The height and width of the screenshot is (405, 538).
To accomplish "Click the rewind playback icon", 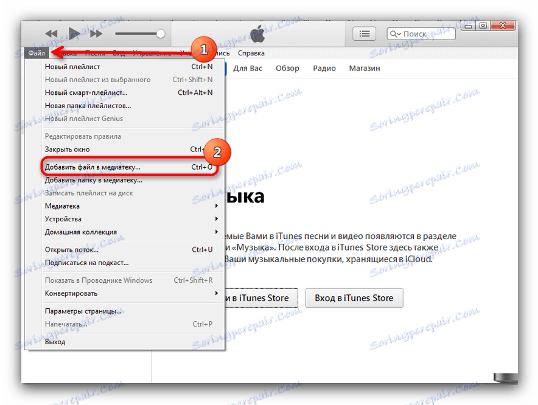I will 51,33.
